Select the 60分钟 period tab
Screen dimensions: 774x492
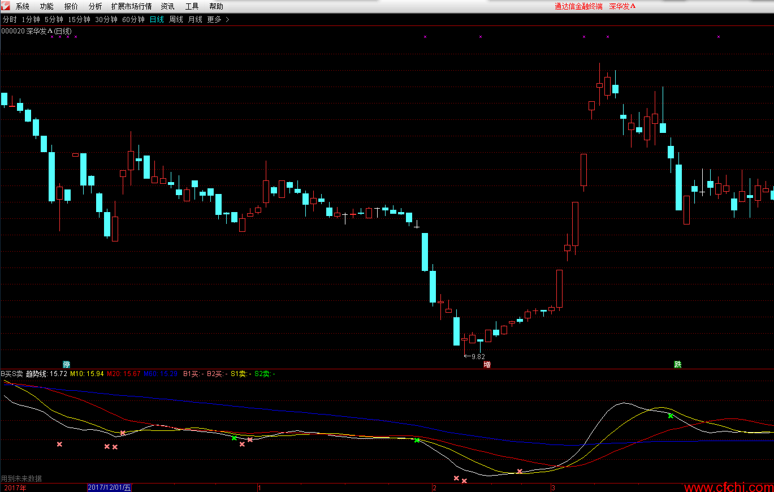point(133,19)
